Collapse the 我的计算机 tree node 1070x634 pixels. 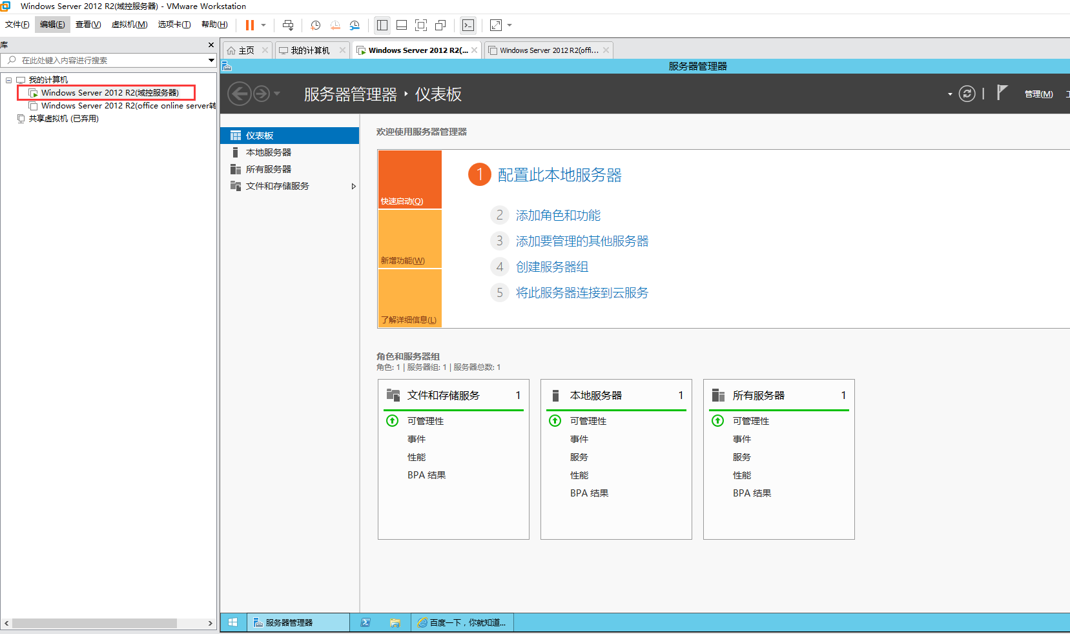(x=8, y=80)
